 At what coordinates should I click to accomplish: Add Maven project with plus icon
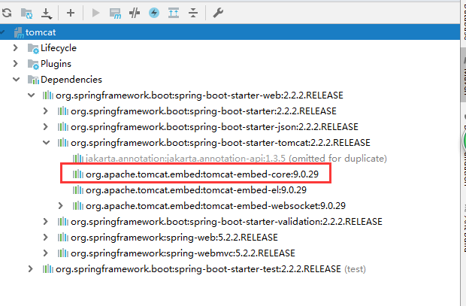(x=71, y=13)
